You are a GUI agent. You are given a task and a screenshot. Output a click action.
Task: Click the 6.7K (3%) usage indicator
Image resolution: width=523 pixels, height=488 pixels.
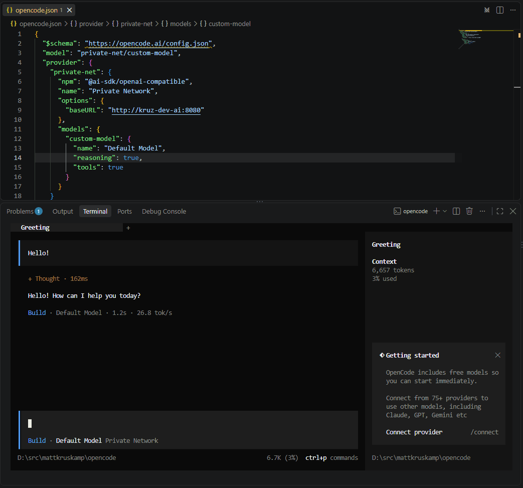(282, 457)
